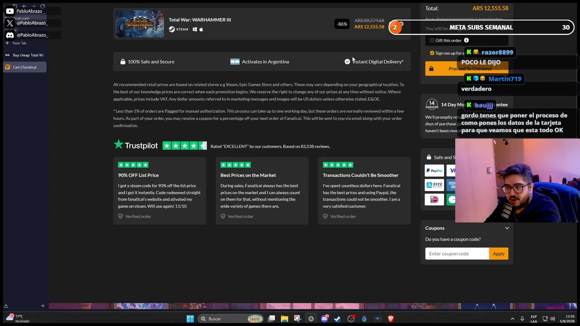Tick the Gift this order checkbox
This screenshot has width=580, height=326.
pyautogui.click(x=432, y=40)
